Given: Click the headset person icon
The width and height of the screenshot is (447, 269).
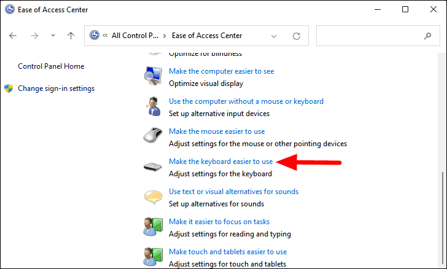Looking at the screenshot, I should pyautogui.click(x=154, y=106).
